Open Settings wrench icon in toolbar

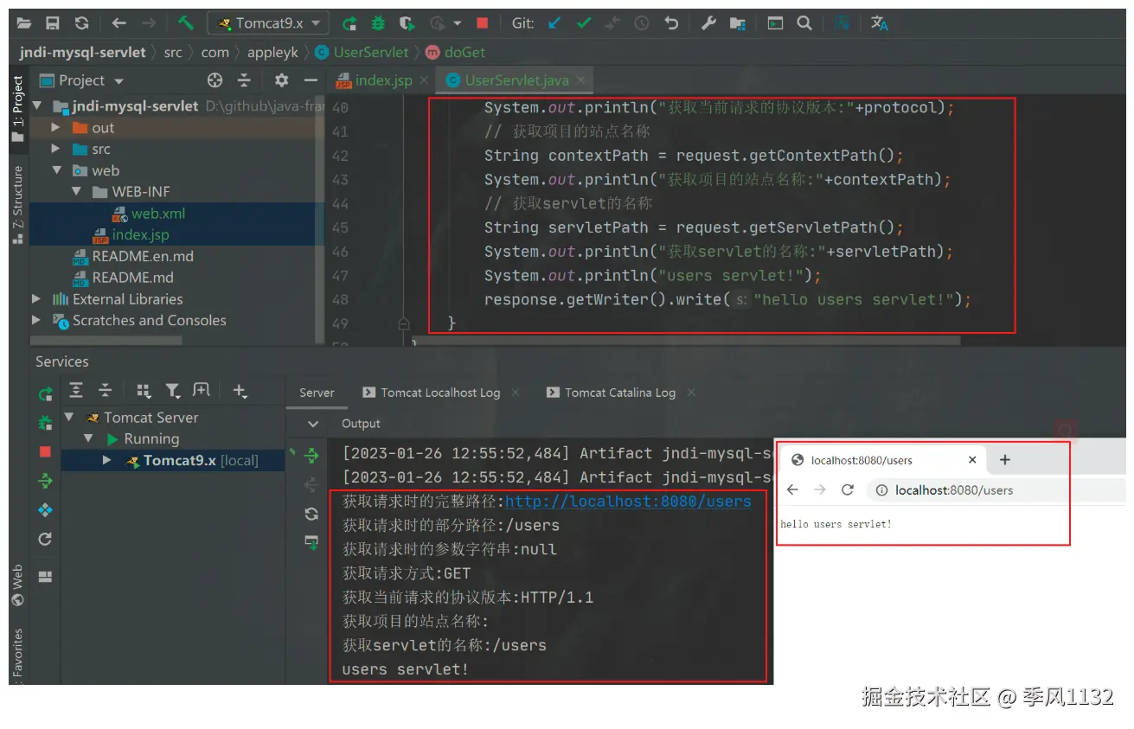pyautogui.click(x=708, y=23)
